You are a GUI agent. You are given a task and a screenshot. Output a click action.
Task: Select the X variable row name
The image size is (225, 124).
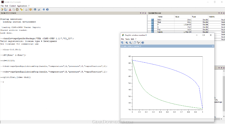pyautogui.click(x=166, y=27)
